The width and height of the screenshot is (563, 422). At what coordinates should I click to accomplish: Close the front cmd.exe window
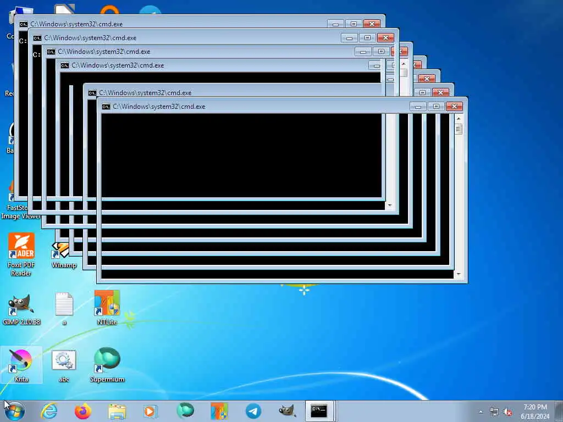454,107
